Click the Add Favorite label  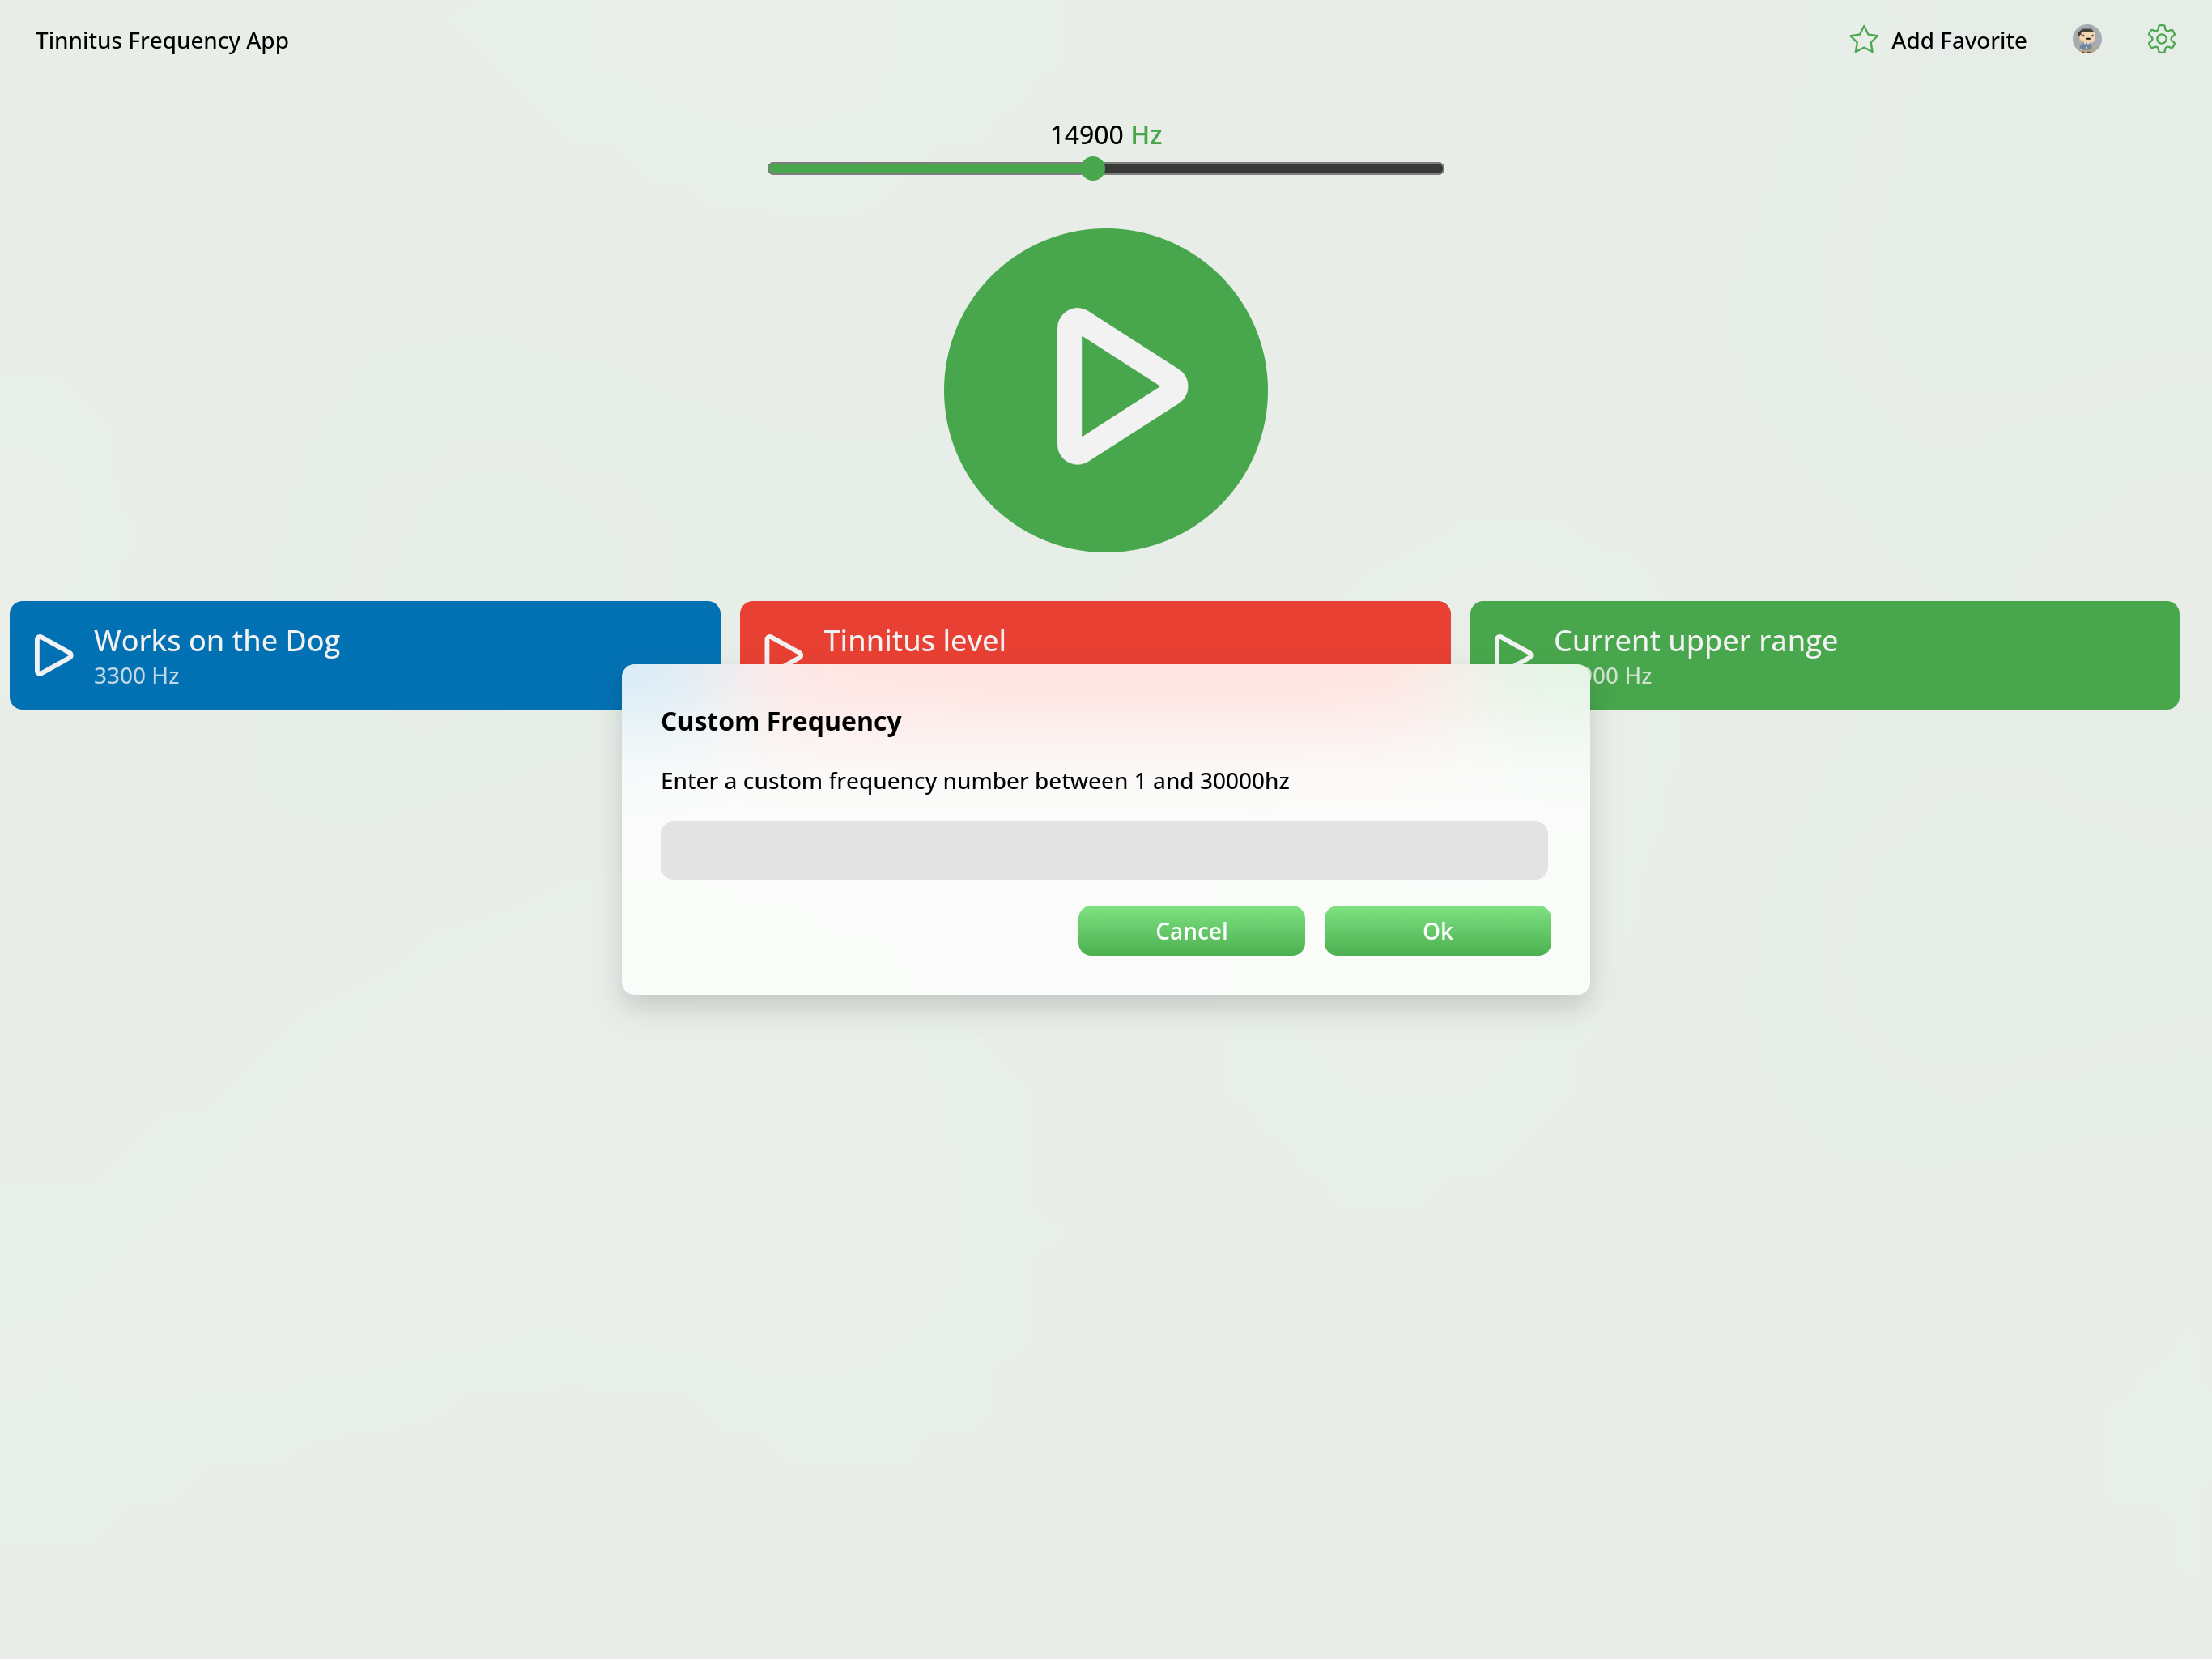click(x=1958, y=41)
